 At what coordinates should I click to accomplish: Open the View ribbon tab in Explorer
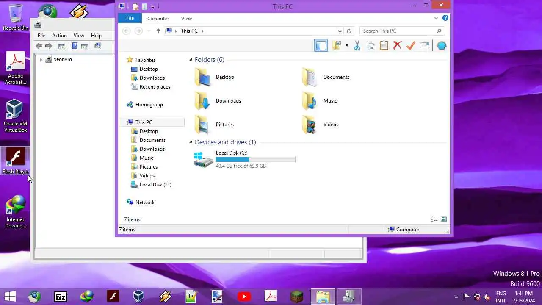click(186, 19)
